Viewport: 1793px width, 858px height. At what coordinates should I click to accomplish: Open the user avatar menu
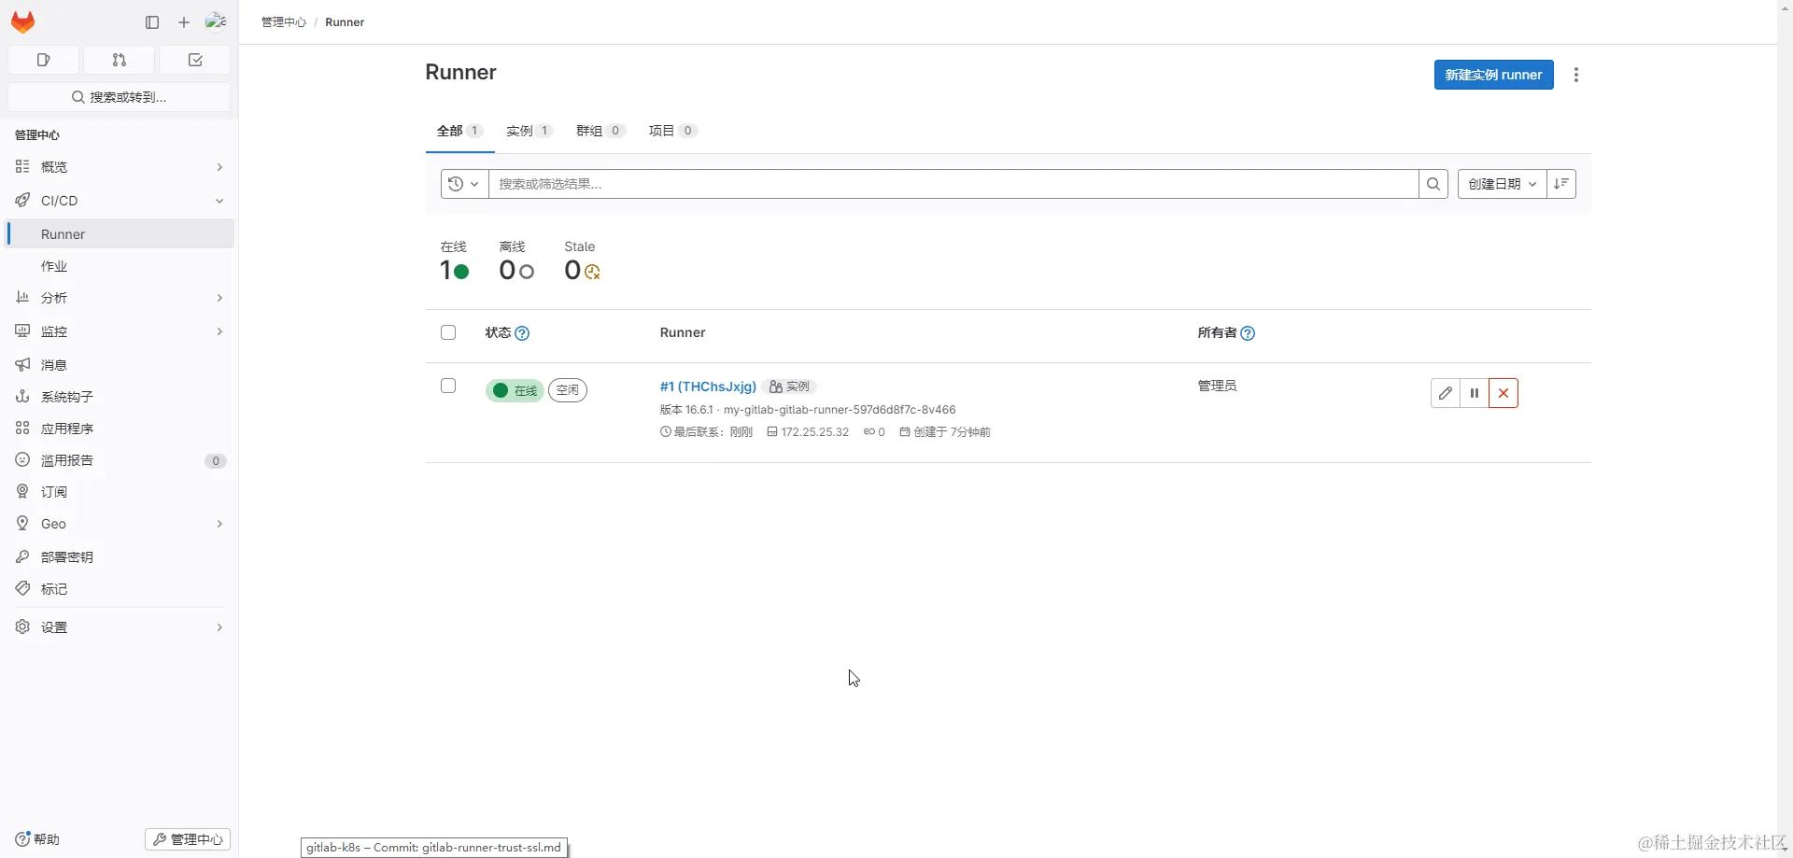pos(216,21)
